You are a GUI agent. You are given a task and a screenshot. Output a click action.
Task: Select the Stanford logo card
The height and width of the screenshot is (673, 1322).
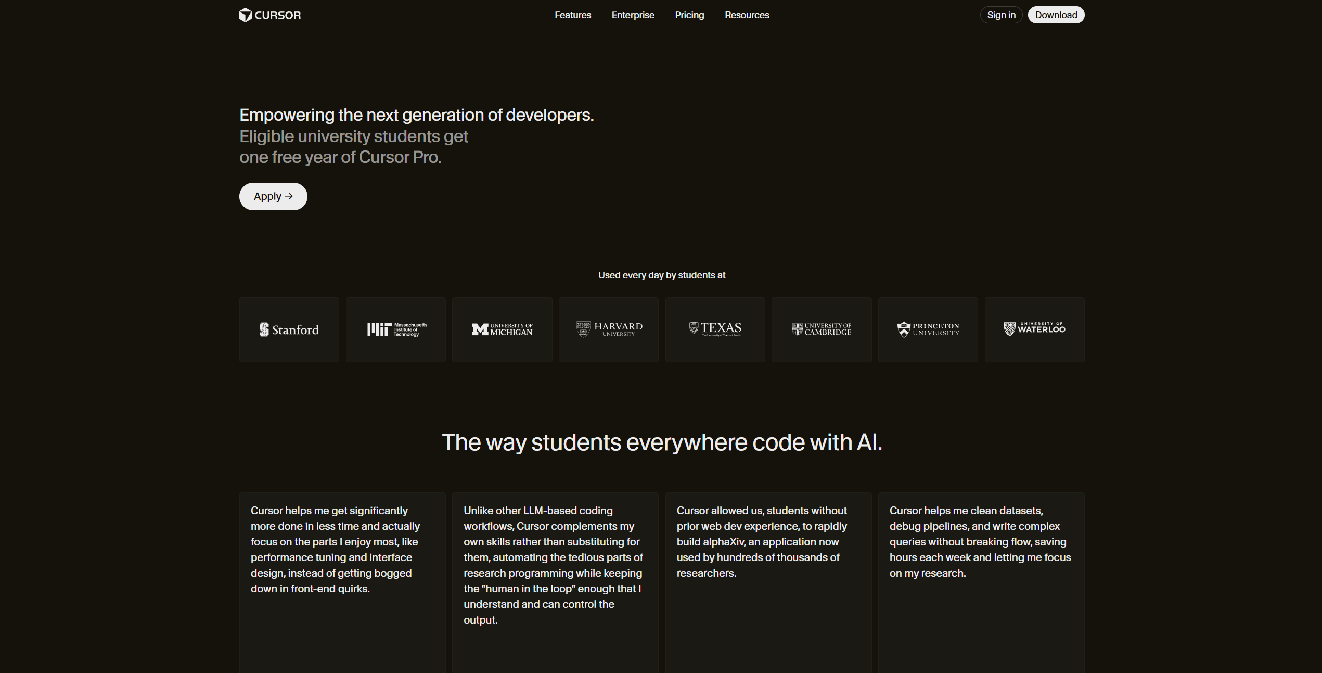pyautogui.click(x=289, y=329)
